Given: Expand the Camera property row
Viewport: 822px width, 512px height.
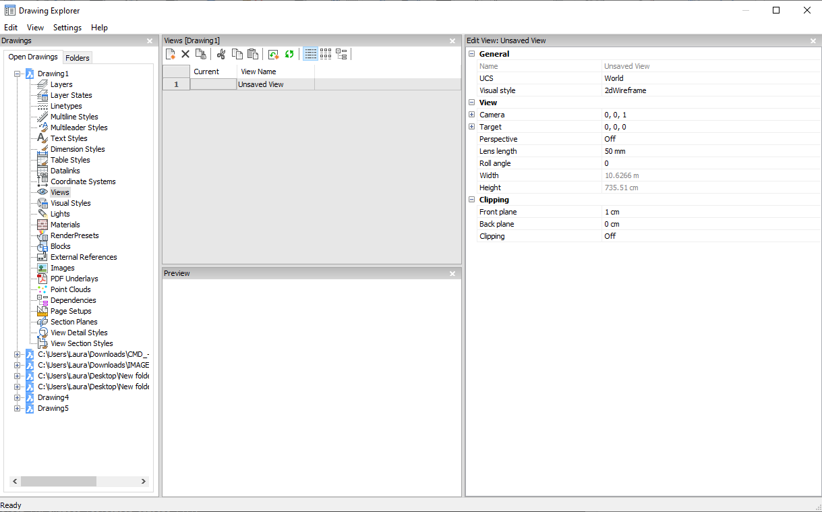Looking at the screenshot, I should coord(472,115).
